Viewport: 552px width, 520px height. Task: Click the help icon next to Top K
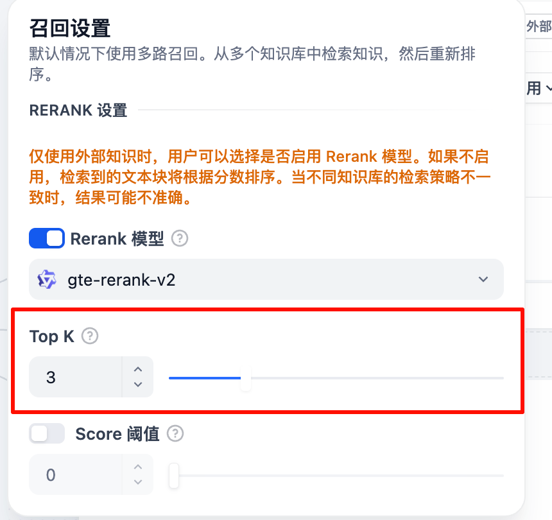[x=91, y=336]
